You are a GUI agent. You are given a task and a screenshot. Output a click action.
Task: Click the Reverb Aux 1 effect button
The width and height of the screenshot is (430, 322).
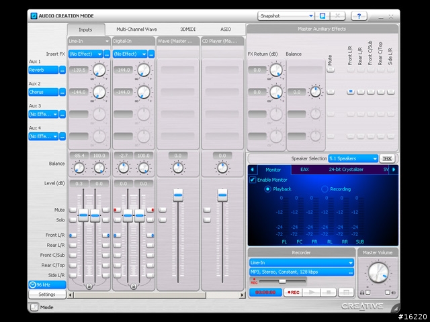[43, 70]
